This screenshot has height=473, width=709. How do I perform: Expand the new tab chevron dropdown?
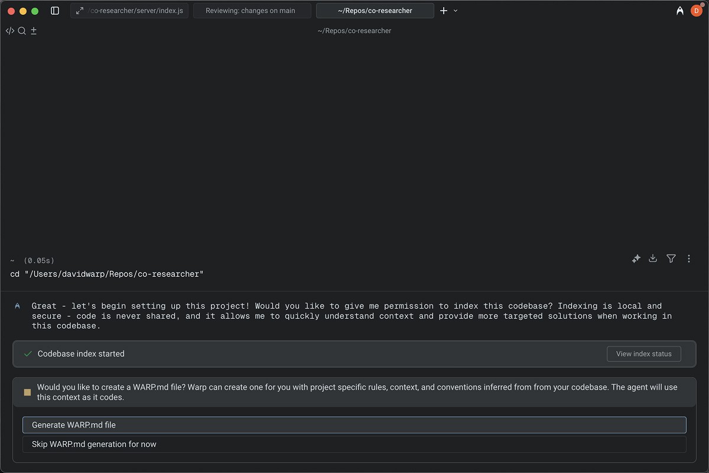pyautogui.click(x=456, y=11)
